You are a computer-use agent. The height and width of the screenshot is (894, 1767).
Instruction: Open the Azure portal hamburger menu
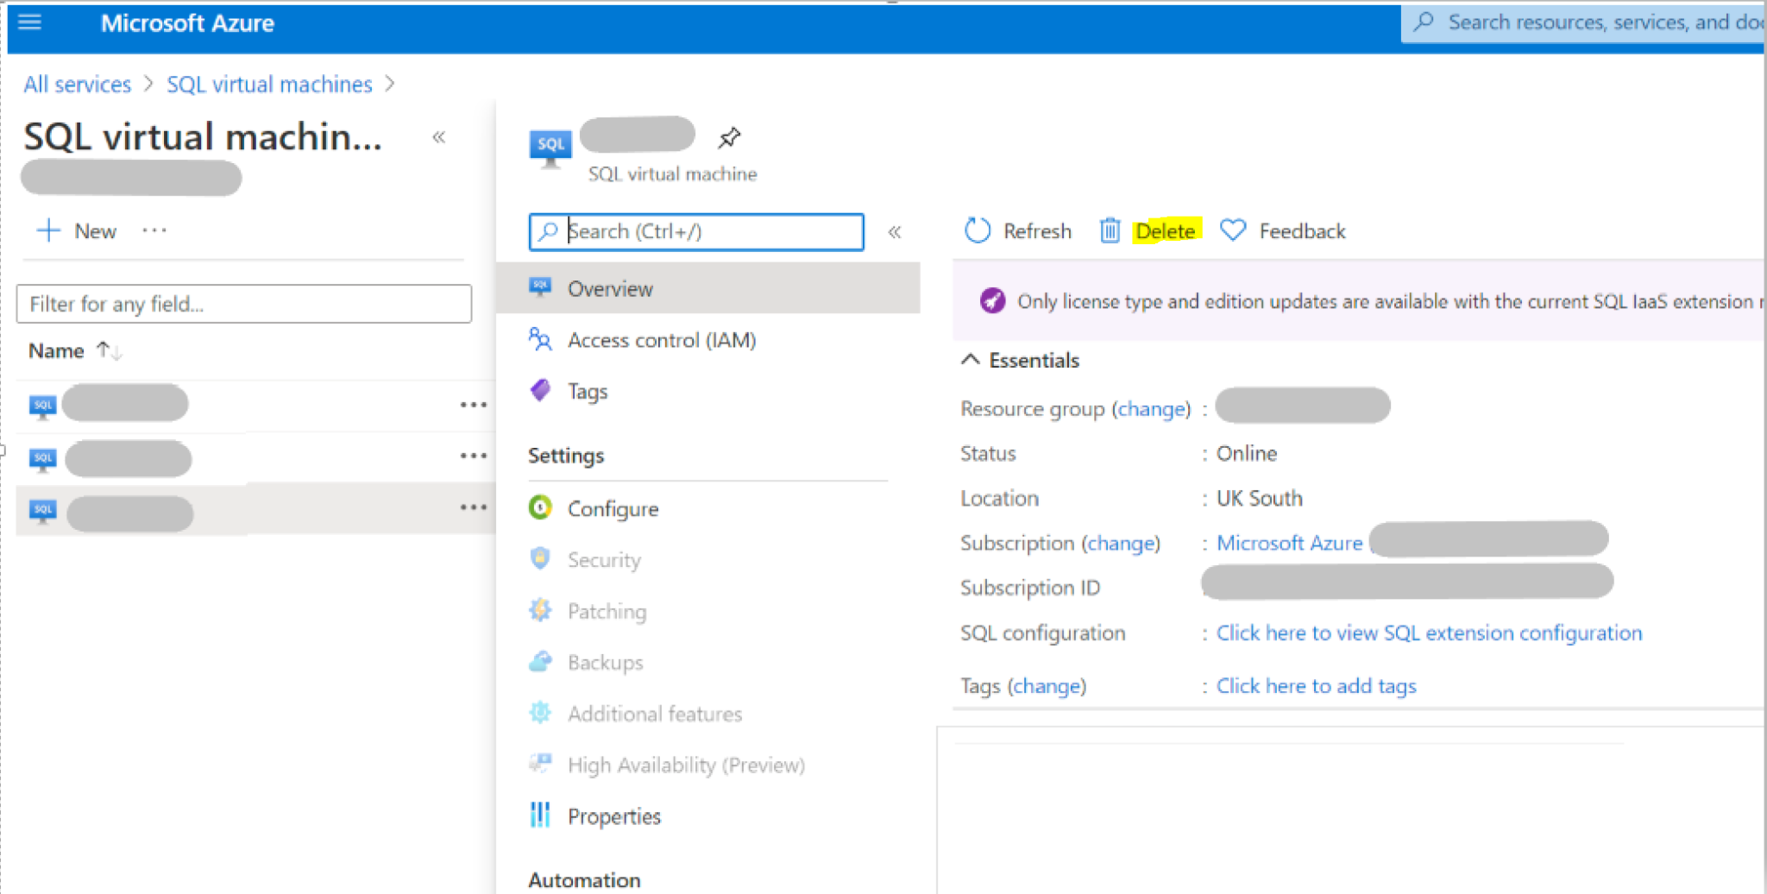[29, 22]
